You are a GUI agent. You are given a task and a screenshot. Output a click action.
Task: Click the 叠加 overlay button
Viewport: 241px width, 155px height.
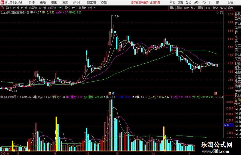179,8
